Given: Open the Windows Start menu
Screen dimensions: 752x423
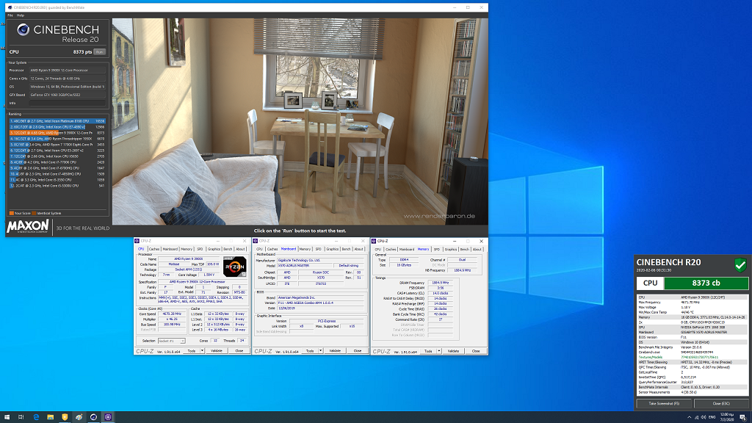Looking at the screenshot, I should tap(7, 417).
